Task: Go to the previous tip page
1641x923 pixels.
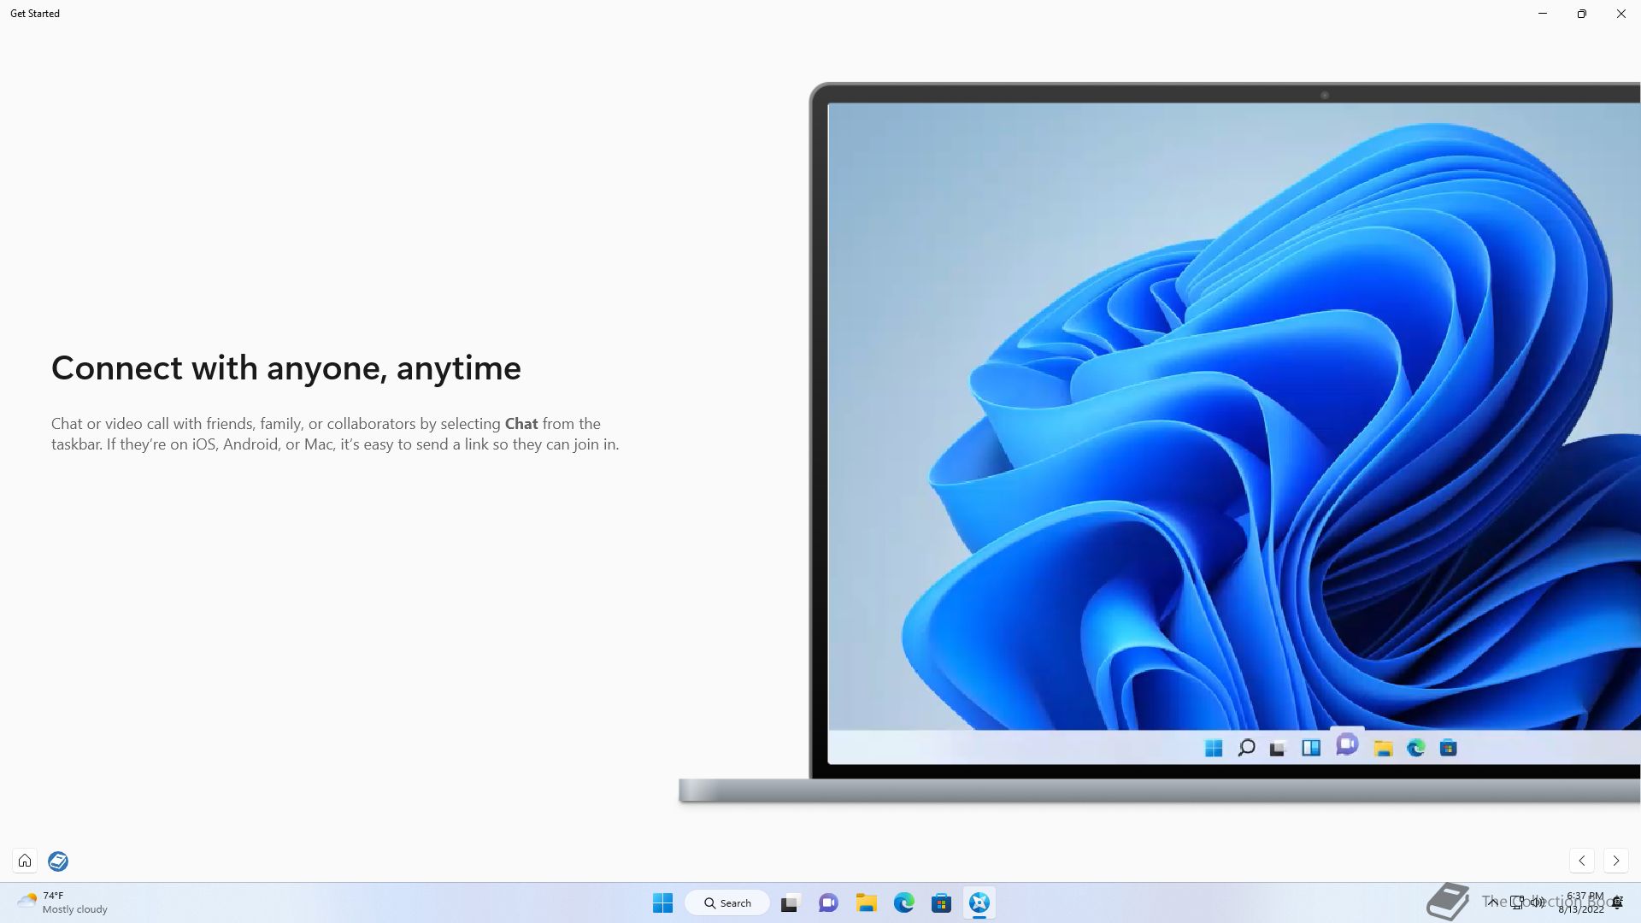Action: click(x=1582, y=861)
